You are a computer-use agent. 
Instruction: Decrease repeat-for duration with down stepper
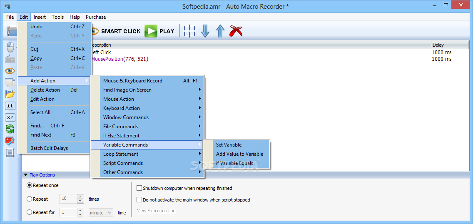80,214
